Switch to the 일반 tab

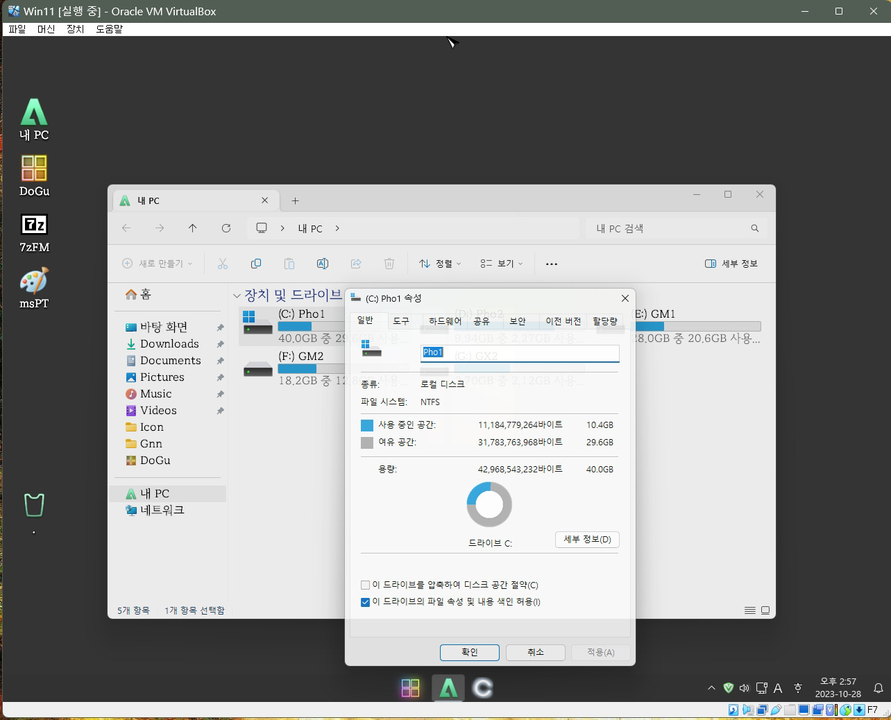[x=366, y=320]
